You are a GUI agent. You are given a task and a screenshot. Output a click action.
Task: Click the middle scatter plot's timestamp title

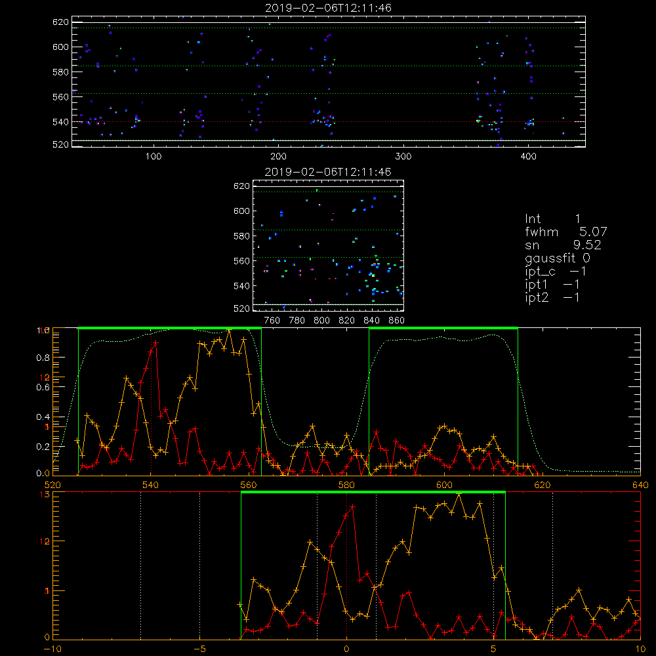328,172
